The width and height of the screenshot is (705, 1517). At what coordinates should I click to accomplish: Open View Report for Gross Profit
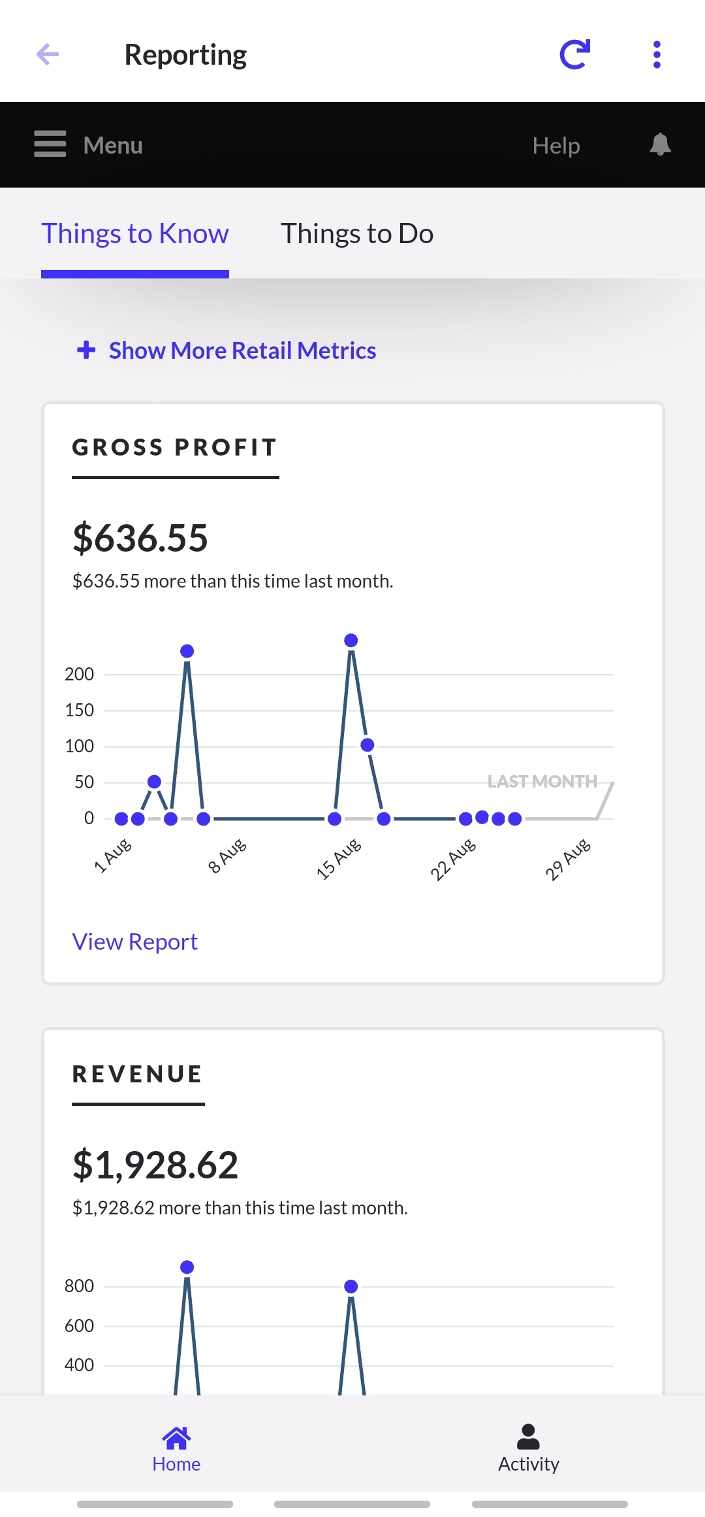[135, 942]
